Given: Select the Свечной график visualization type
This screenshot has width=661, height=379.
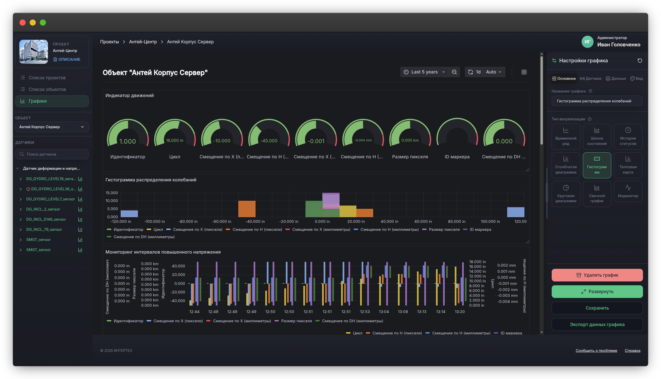Looking at the screenshot, I should coord(597,194).
